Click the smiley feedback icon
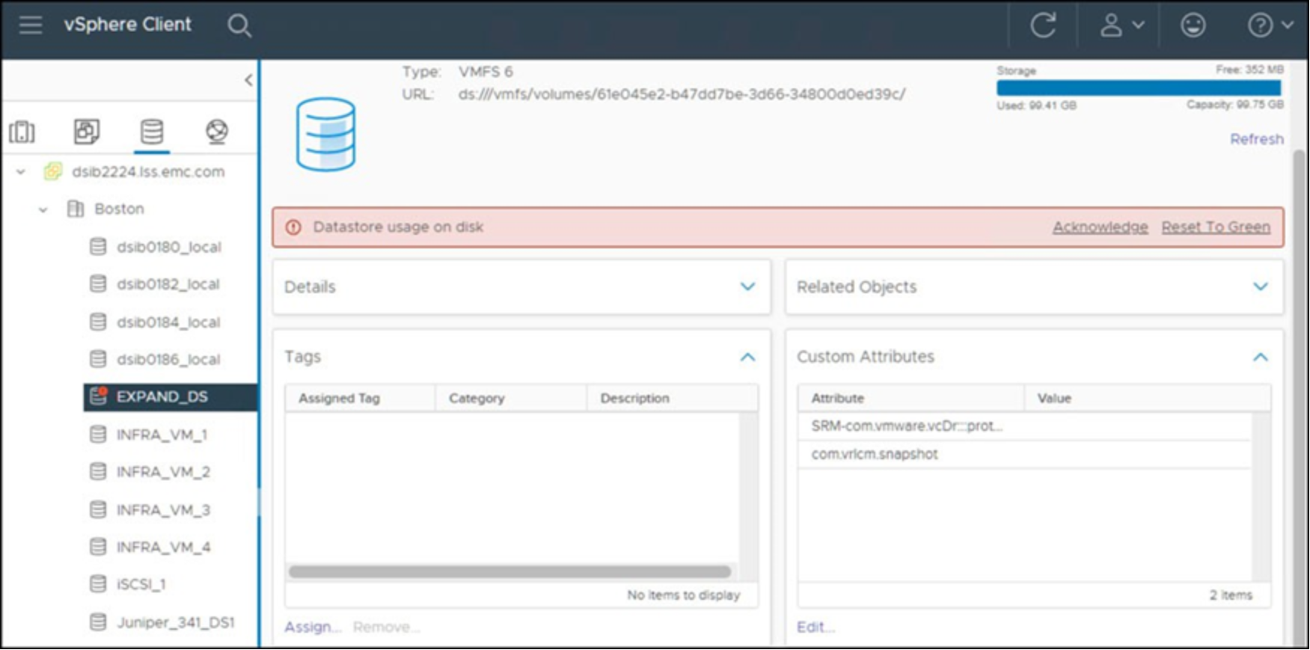This screenshot has width=1310, height=650. [1193, 25]
